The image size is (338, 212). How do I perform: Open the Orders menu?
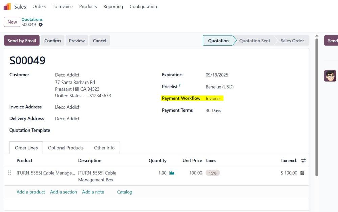point(39,7)
